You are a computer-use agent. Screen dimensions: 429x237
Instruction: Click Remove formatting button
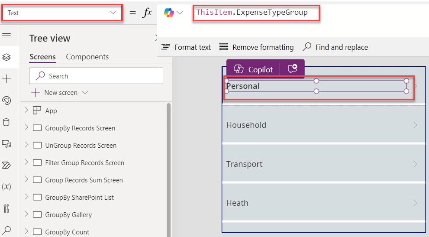point(256,47)
